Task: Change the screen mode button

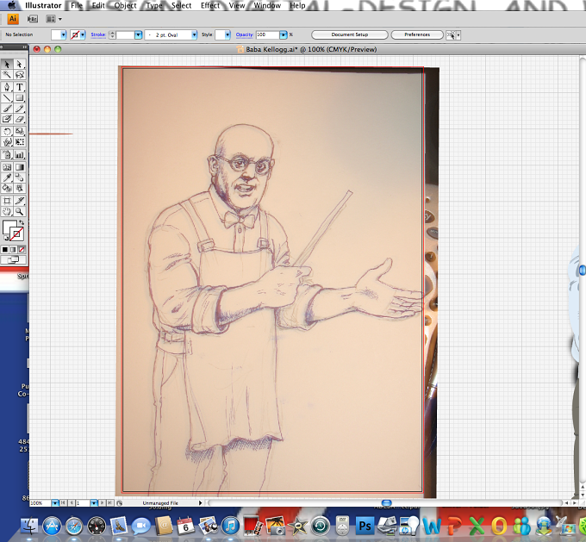Action: [x=14, y=259]
